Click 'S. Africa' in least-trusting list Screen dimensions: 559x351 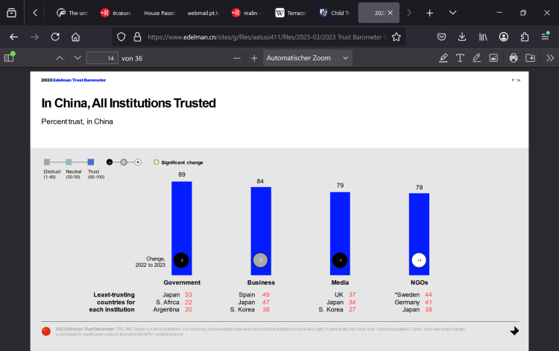[167, 302]
